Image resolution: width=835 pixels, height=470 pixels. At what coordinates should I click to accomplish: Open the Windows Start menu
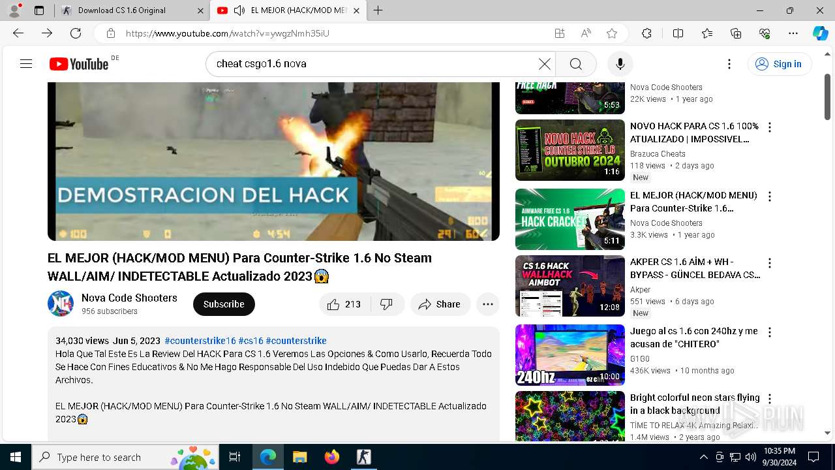tap(16, 457)
